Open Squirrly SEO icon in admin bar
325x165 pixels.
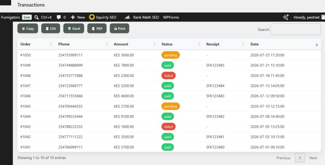(x=92, y=17)
